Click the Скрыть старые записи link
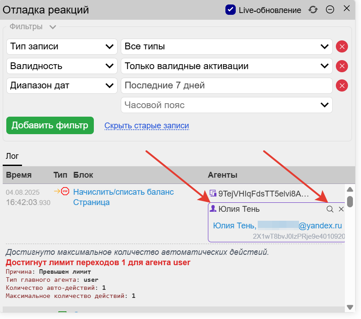This screenshot has width=361, height=319. (x=147, y=126)
